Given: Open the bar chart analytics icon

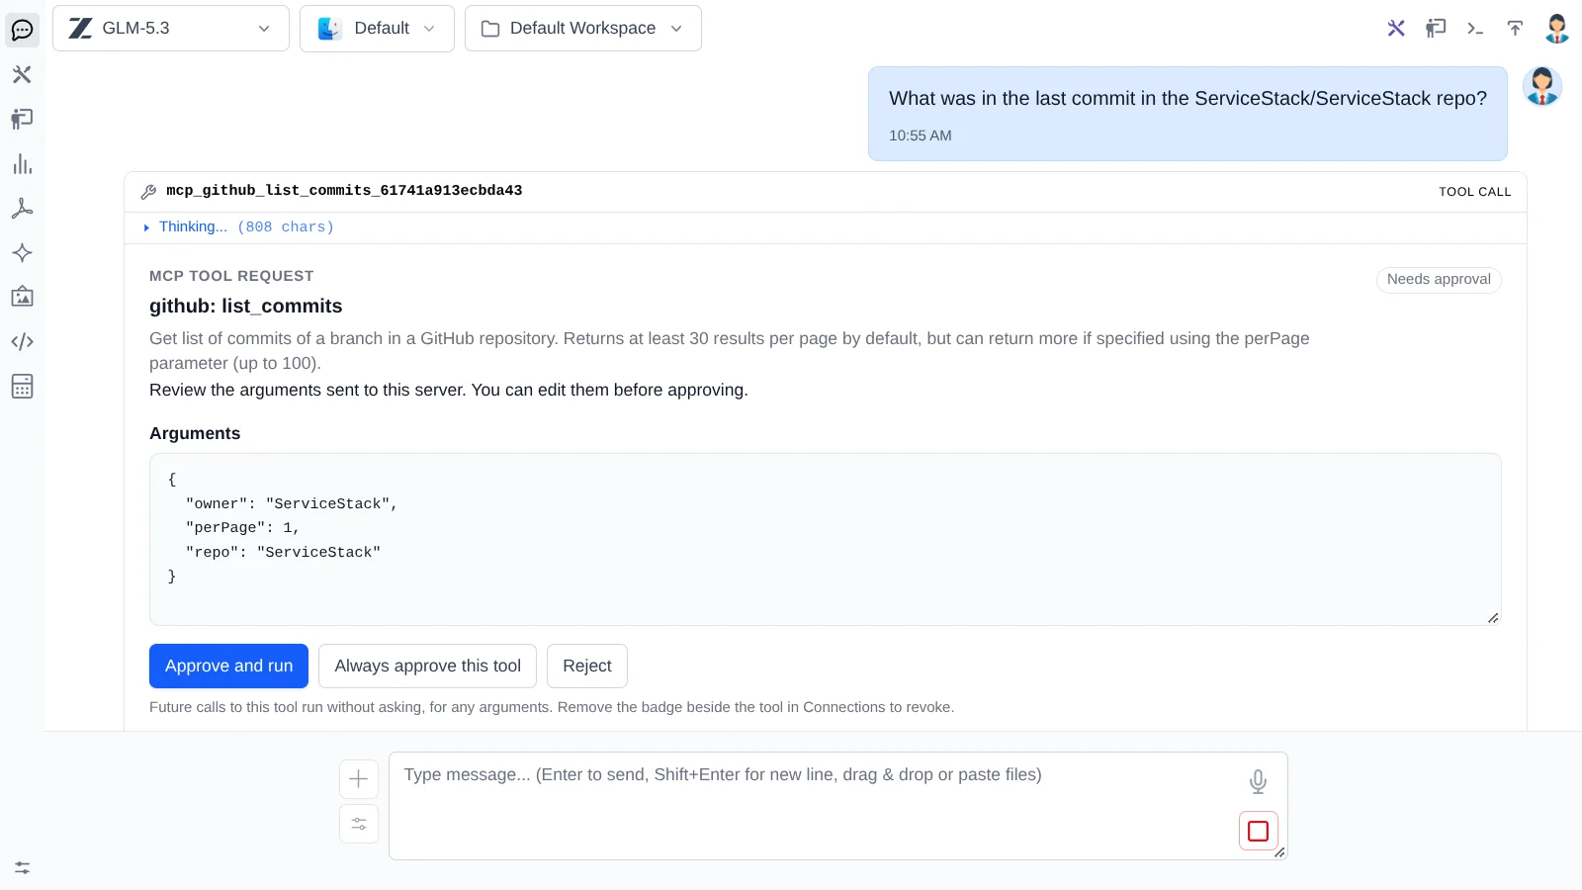Looking at the screenshot, I should pyautogui.click(x=22, y=163).
